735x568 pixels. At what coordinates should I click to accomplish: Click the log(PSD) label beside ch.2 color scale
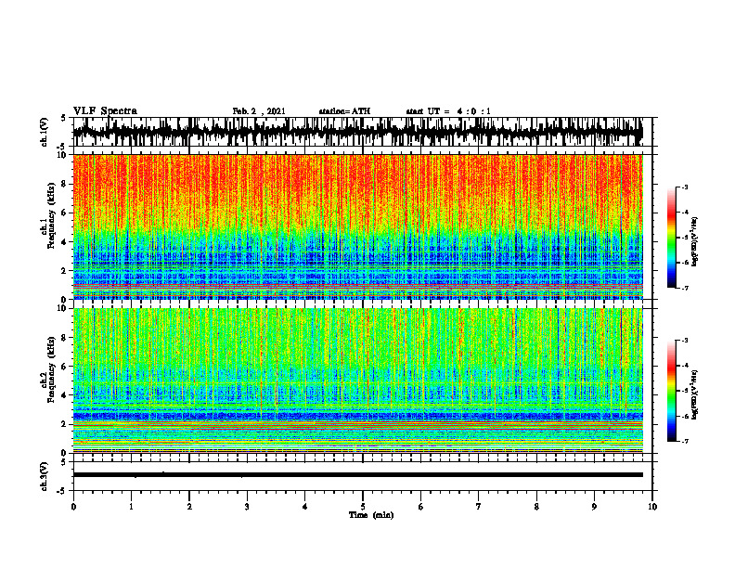tap(696, 394)
